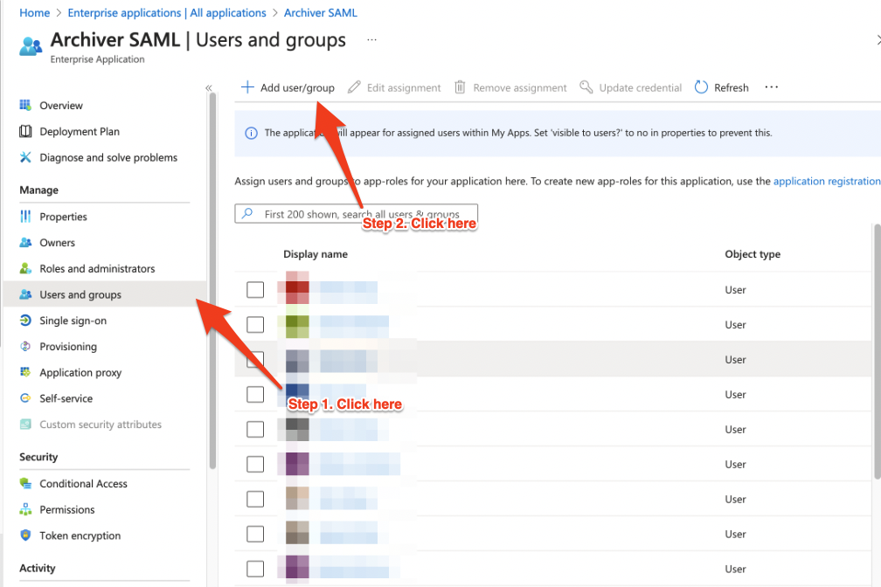The height and width of the screenshot is (587, 881).
Task: Open the Enterprise applications | All applications breadcrumb
Action: click(x=167, y=12)
